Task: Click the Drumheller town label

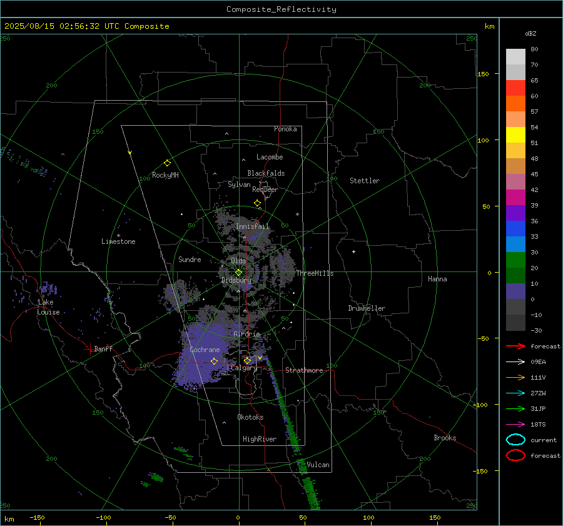Action: 367,308
